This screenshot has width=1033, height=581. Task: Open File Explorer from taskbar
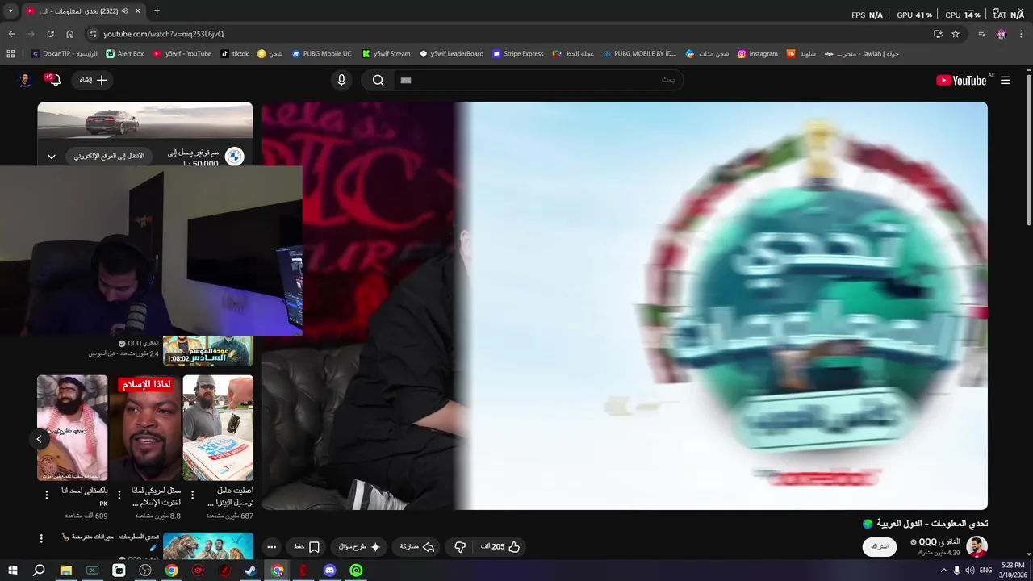(x=66, y=571)
